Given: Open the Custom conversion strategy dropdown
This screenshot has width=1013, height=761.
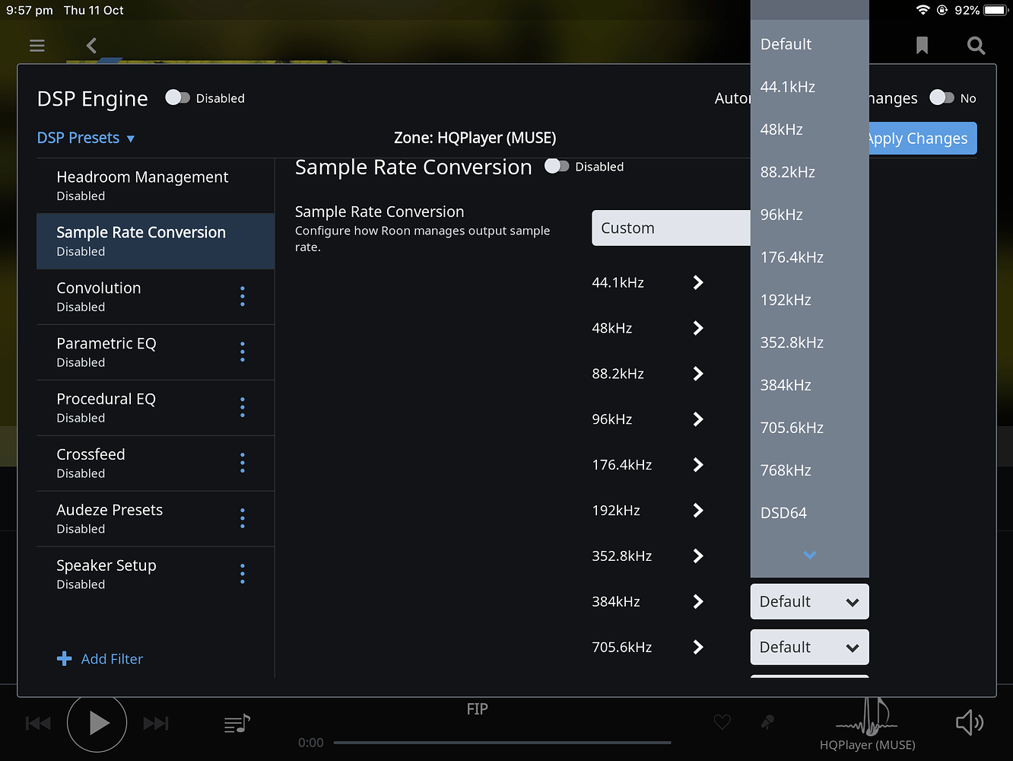Looking at the screenshot, I should pyautogui.click(x=671, y=228).
